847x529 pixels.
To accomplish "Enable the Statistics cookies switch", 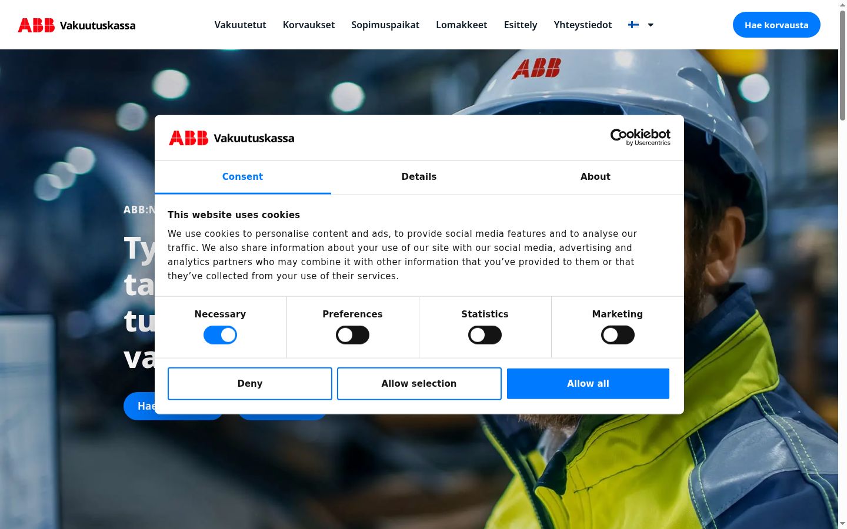I will click(x=485, y=335).
